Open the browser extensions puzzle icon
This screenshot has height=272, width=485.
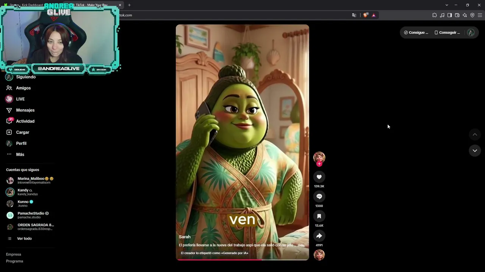(x=434, y=15)
